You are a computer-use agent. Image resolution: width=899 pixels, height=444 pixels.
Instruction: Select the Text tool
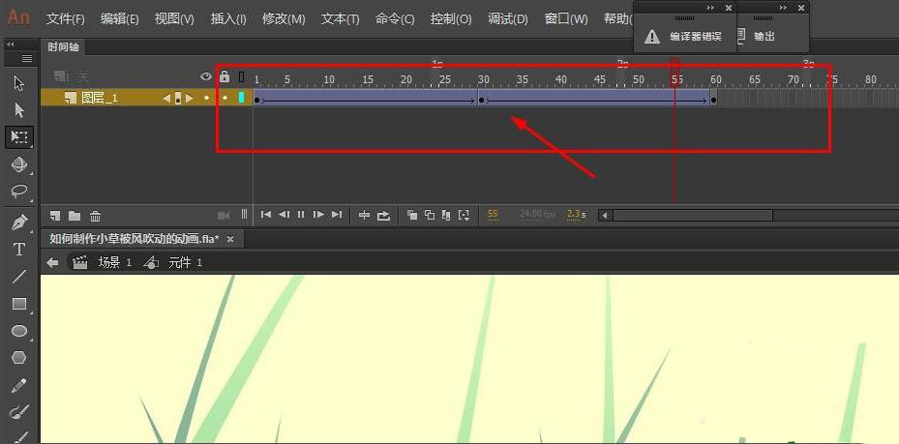(x=18, y=250)
